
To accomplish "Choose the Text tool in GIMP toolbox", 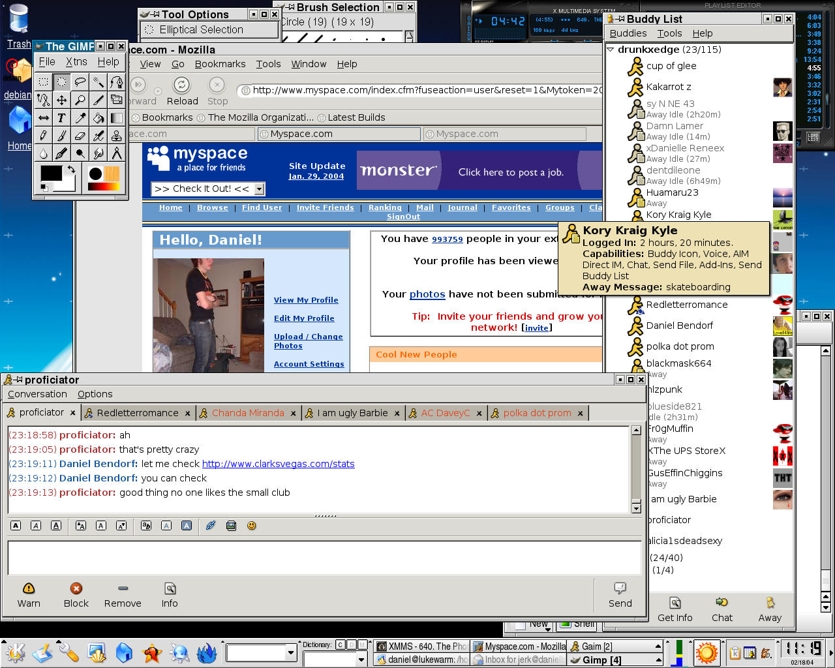I will (x=61, y=118).
